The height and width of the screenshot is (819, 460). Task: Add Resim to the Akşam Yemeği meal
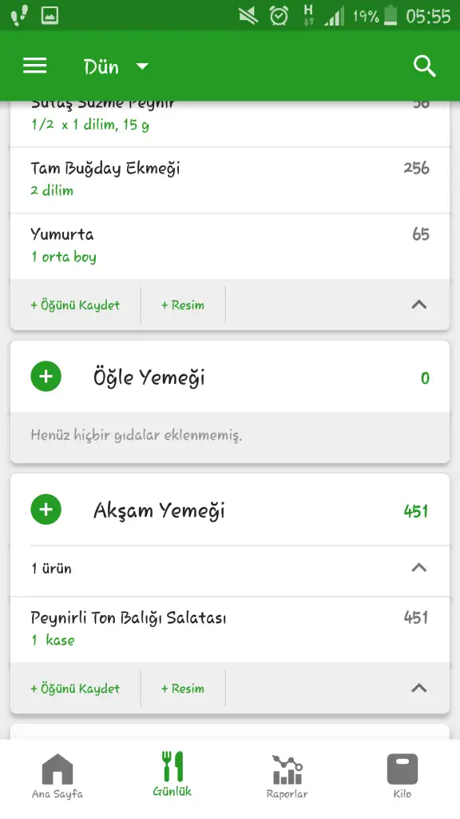click(x=183, y=689)
